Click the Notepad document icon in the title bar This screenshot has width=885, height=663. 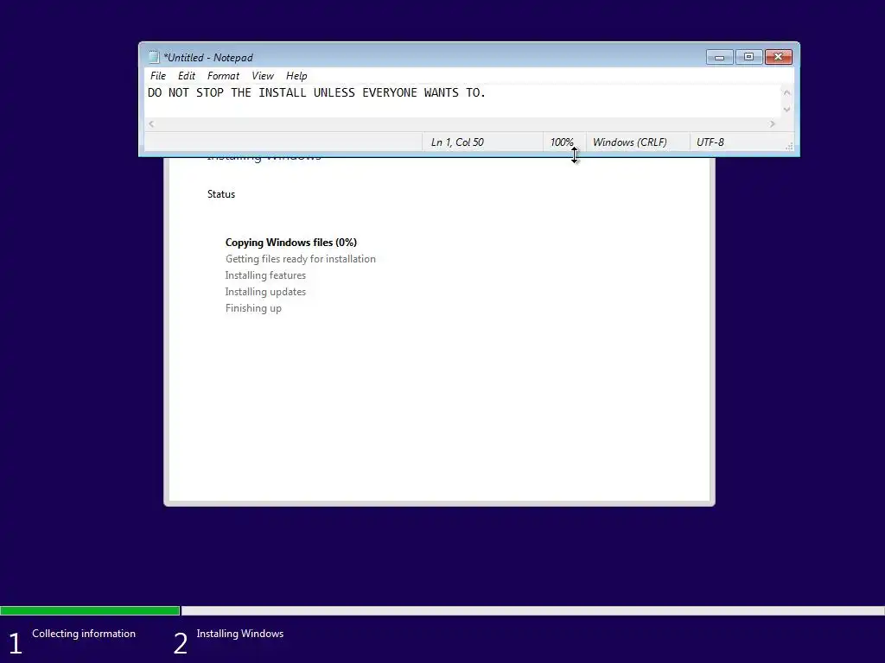154,57
